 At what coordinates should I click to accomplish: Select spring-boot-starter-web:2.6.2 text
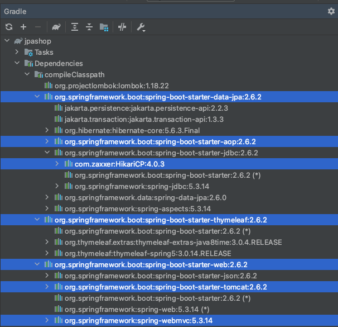151,264
